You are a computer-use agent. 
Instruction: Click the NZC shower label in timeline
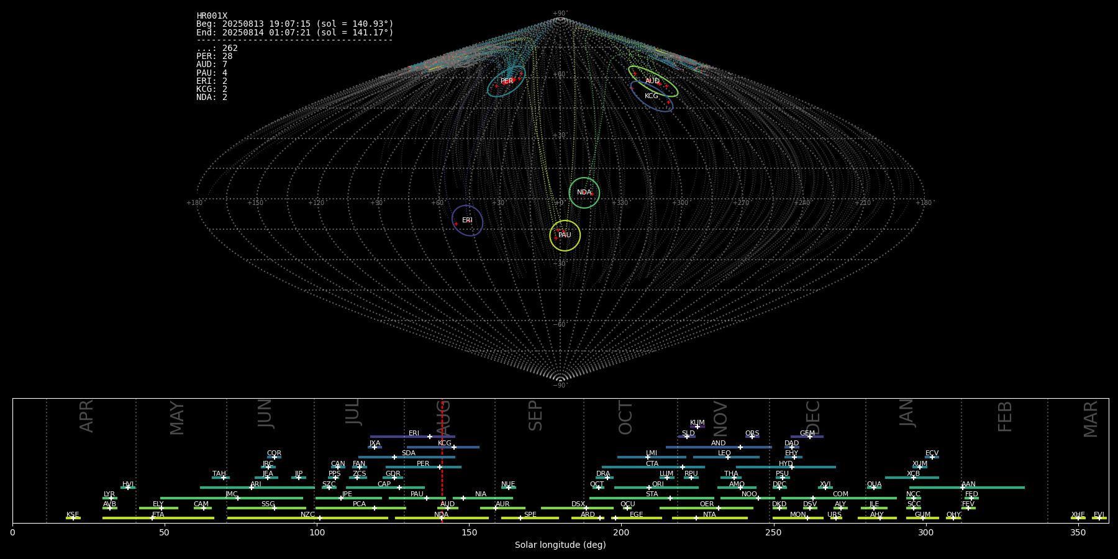click(307, 515)
